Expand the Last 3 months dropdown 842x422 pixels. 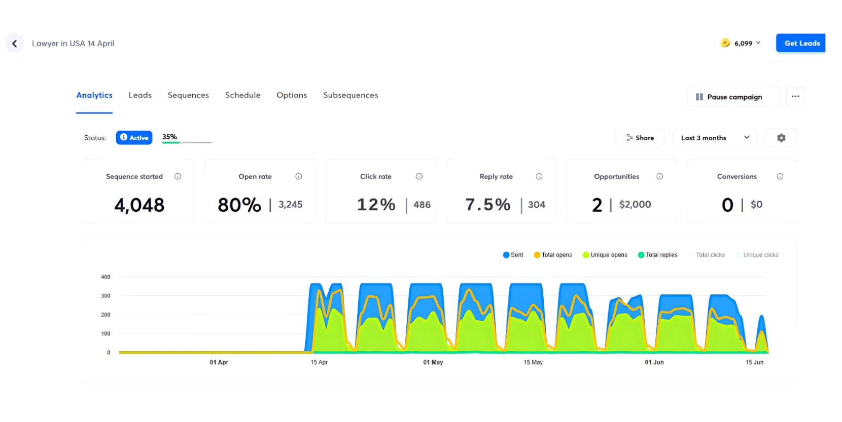[714, 138]
